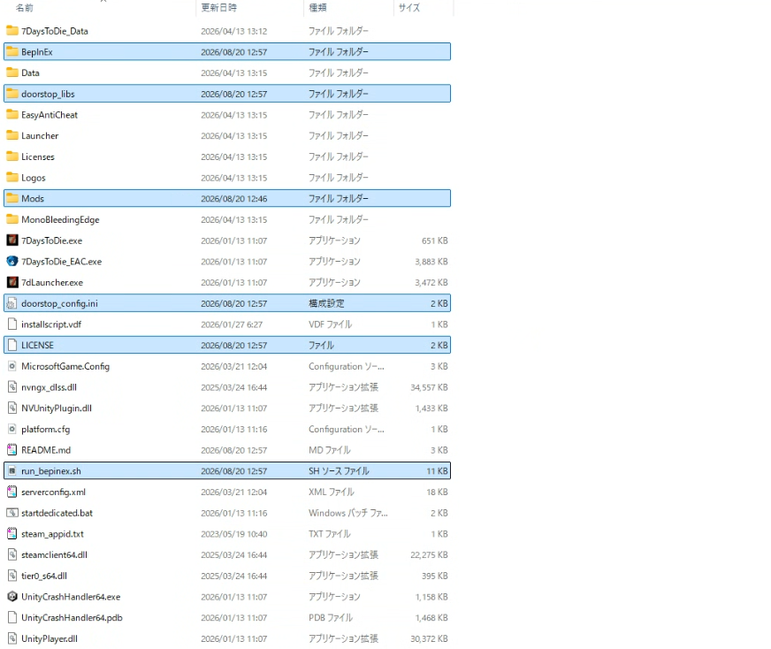Click the 7DaysToDie.exe application icon
The image size is (771, 649).
[x=12, y=241]
